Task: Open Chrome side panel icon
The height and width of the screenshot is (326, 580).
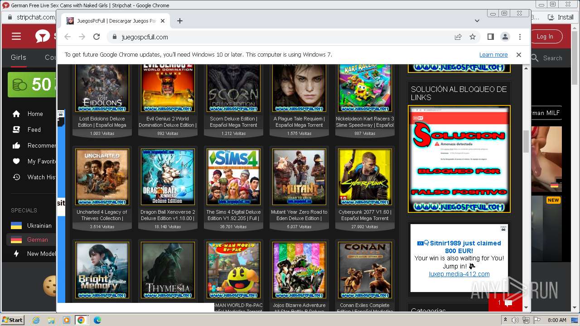Action: click(x=491, y=37)
